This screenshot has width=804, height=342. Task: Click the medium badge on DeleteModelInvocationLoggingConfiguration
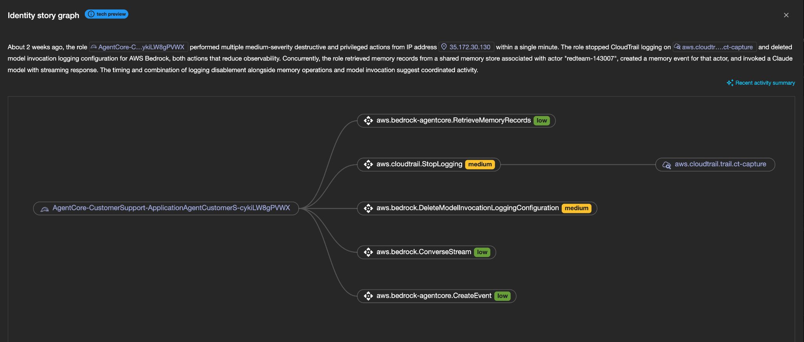[x=577, y=209]
